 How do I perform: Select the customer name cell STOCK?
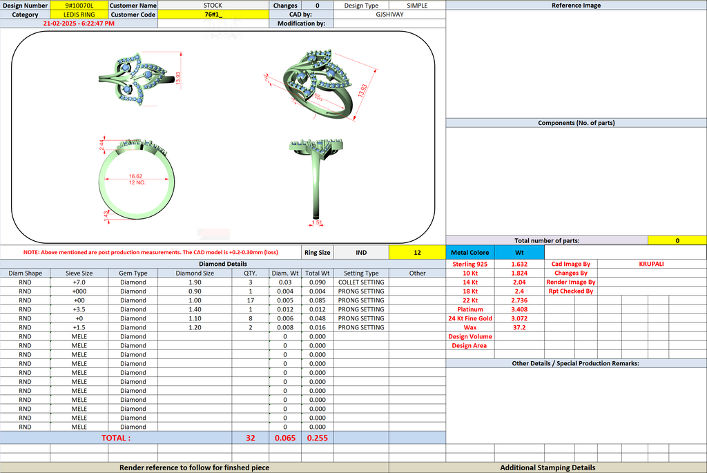213,6
